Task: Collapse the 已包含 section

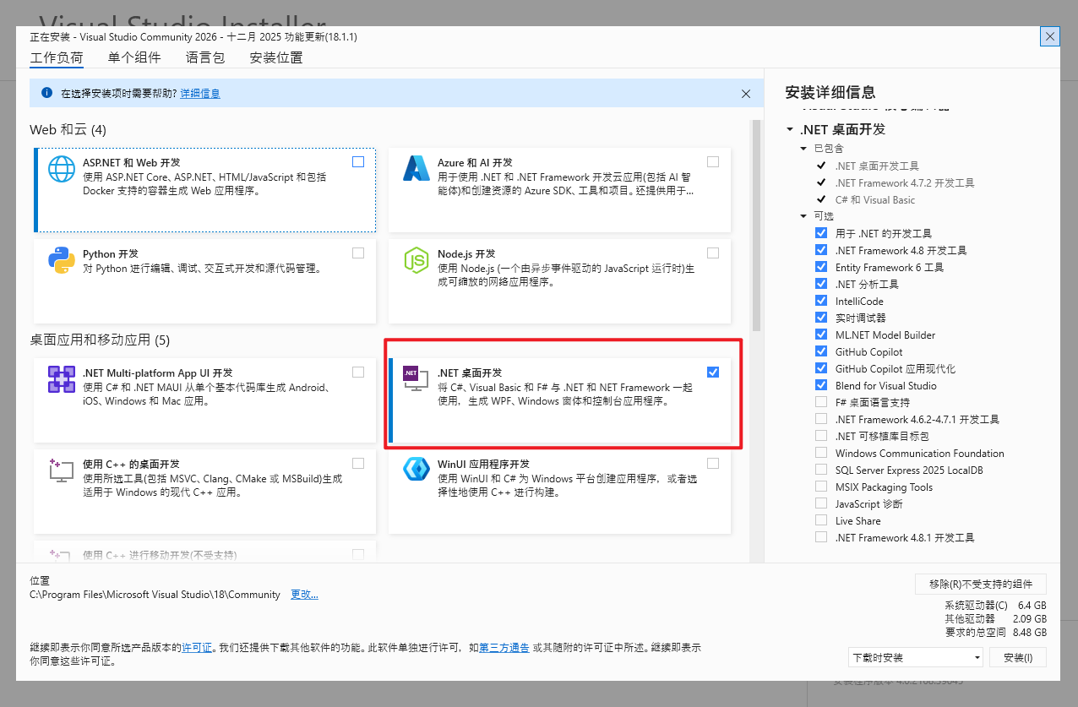Action: (803, 148)
